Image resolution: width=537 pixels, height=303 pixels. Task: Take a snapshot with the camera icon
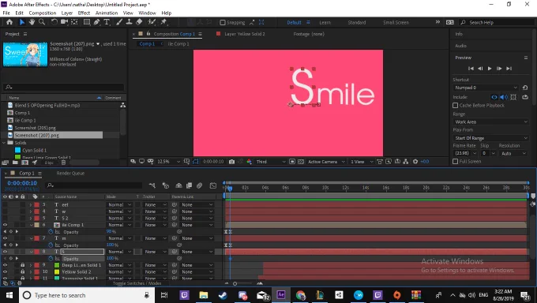coord(232,162)
